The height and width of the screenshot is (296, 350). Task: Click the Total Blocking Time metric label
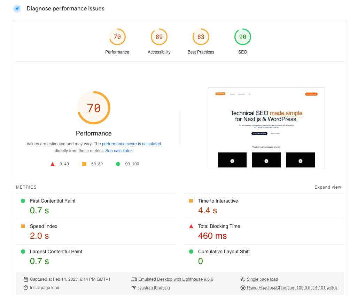coord(219,226)
